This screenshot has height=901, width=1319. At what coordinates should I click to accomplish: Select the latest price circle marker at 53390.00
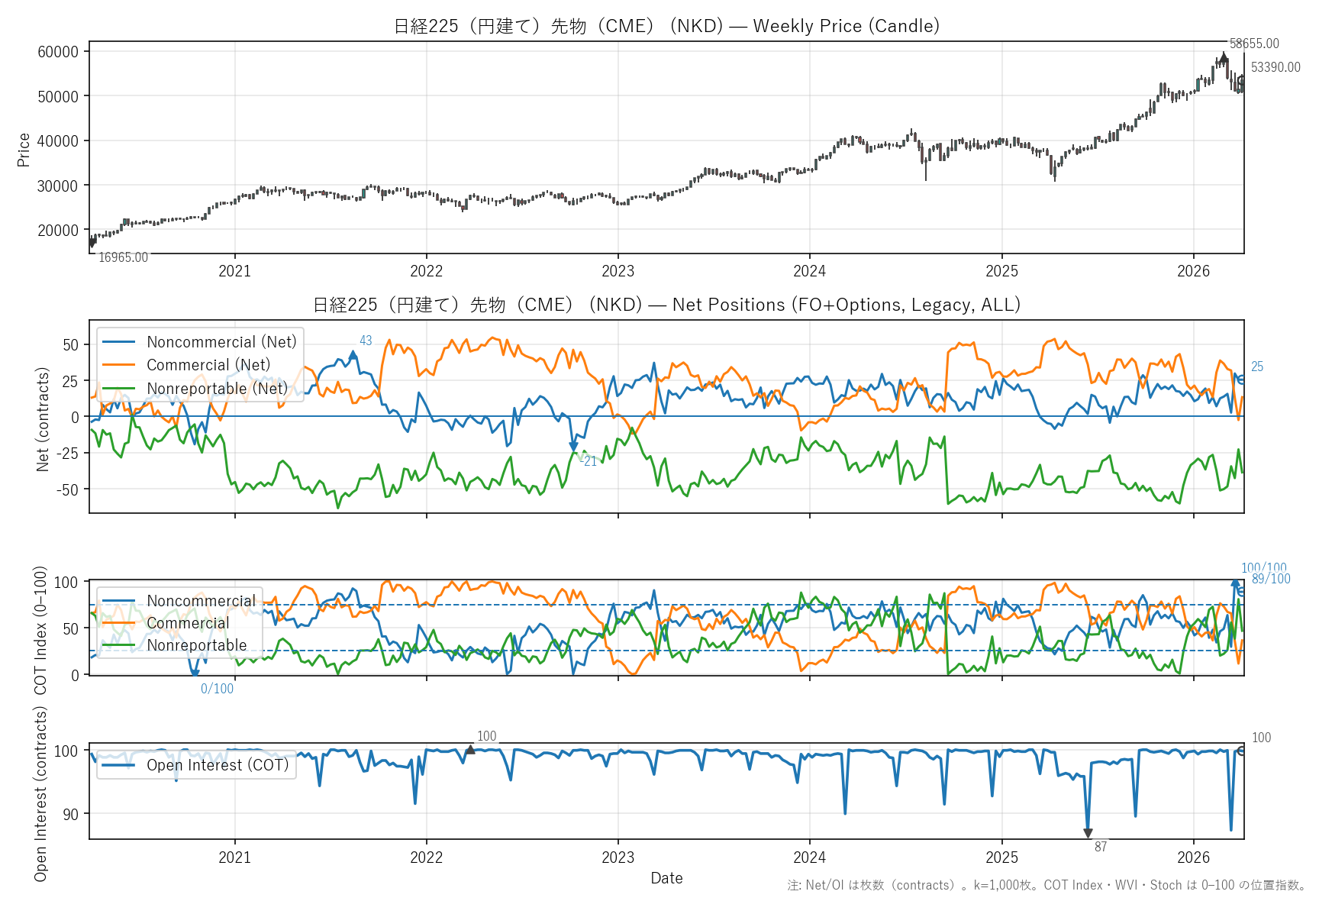[x=1241, y=80]
